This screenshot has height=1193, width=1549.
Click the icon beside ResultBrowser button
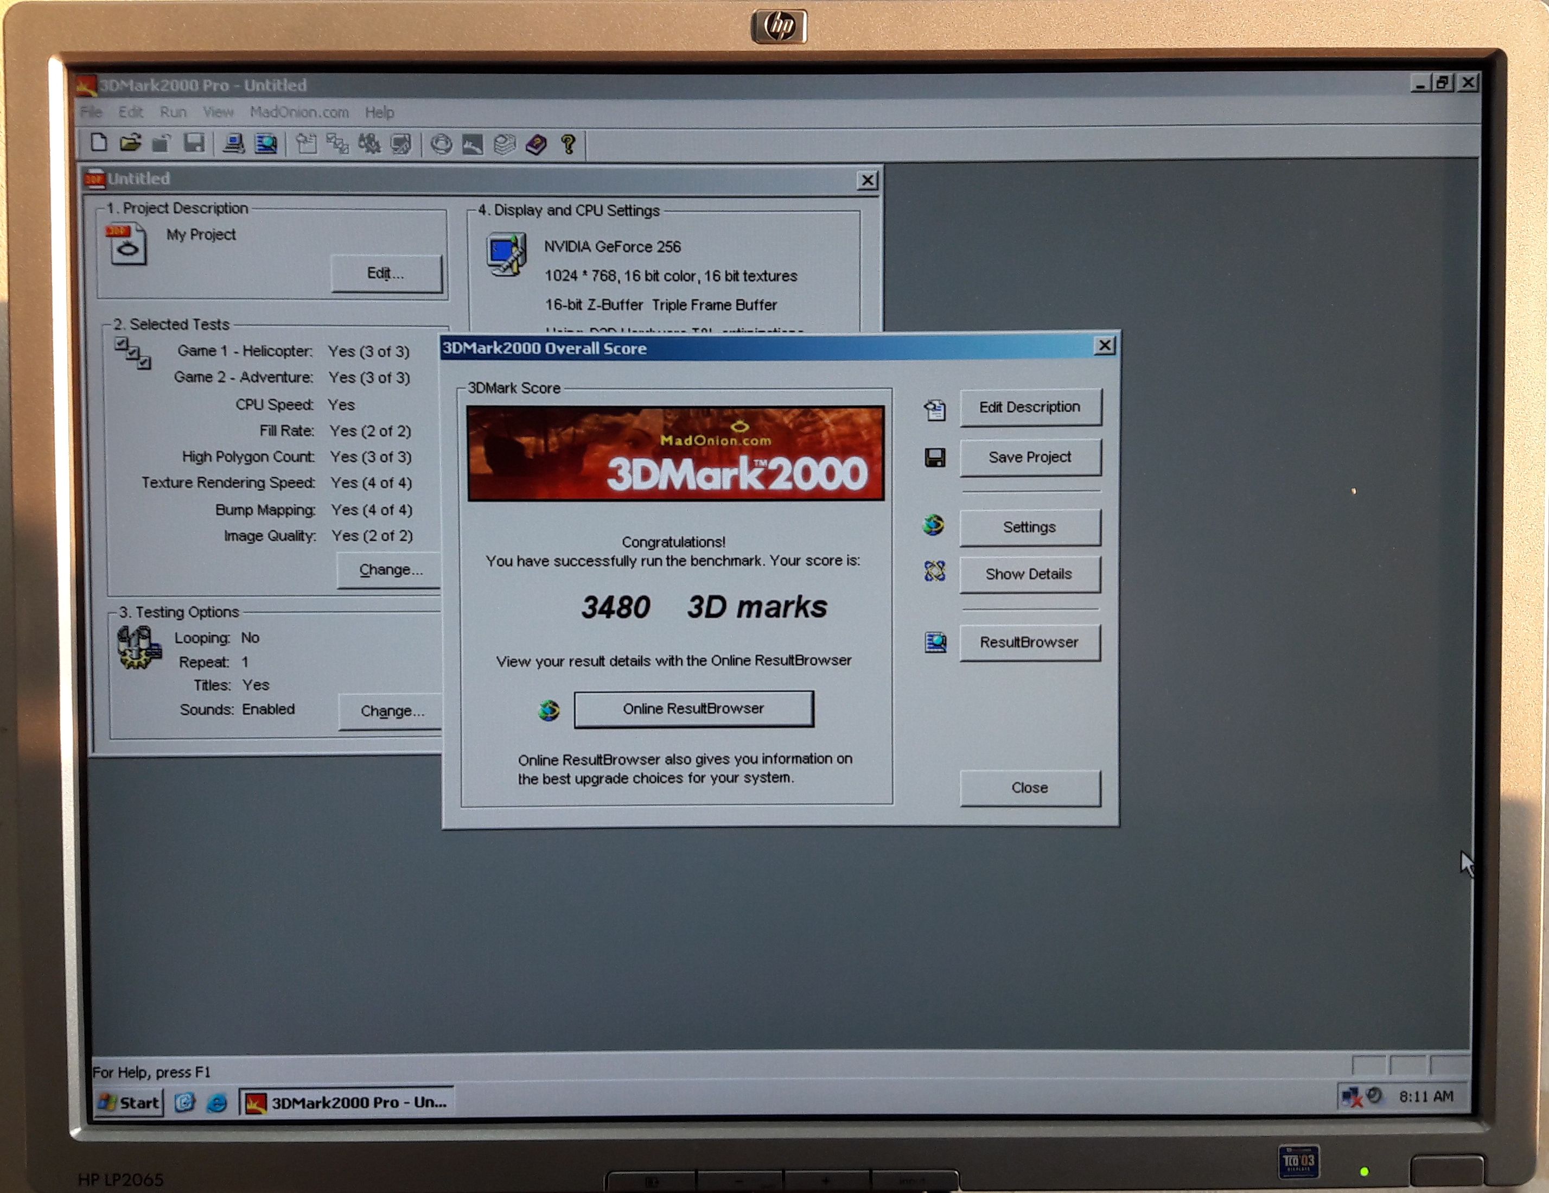(935, 642)
